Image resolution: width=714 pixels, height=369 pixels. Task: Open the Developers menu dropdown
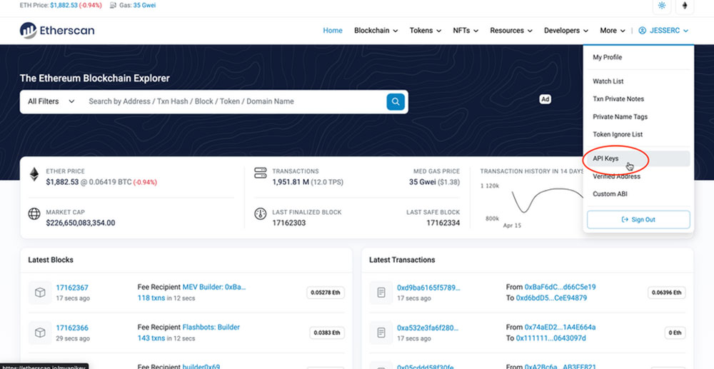click(x=566, y=31)
